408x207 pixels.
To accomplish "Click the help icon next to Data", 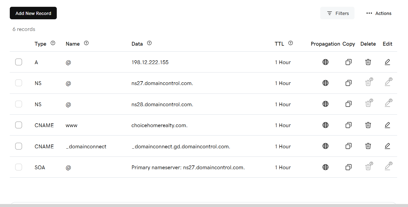I will [x=149, y=43].
